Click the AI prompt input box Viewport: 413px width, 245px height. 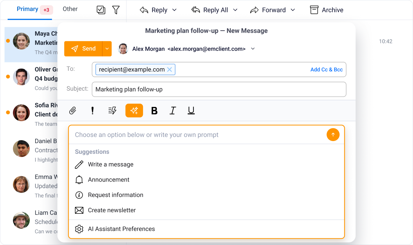(198, 135)
